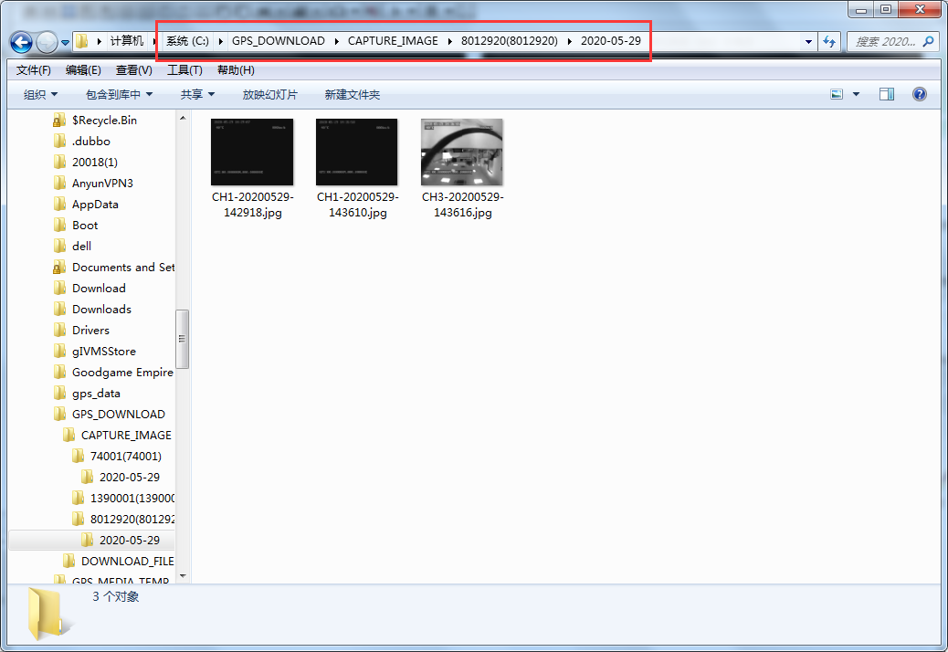Screen dimensions: 948x652
Task: Expand arrow after GPS_DOWNLOAD in address path
Action: pyautogui.click(x=337, y=41)
